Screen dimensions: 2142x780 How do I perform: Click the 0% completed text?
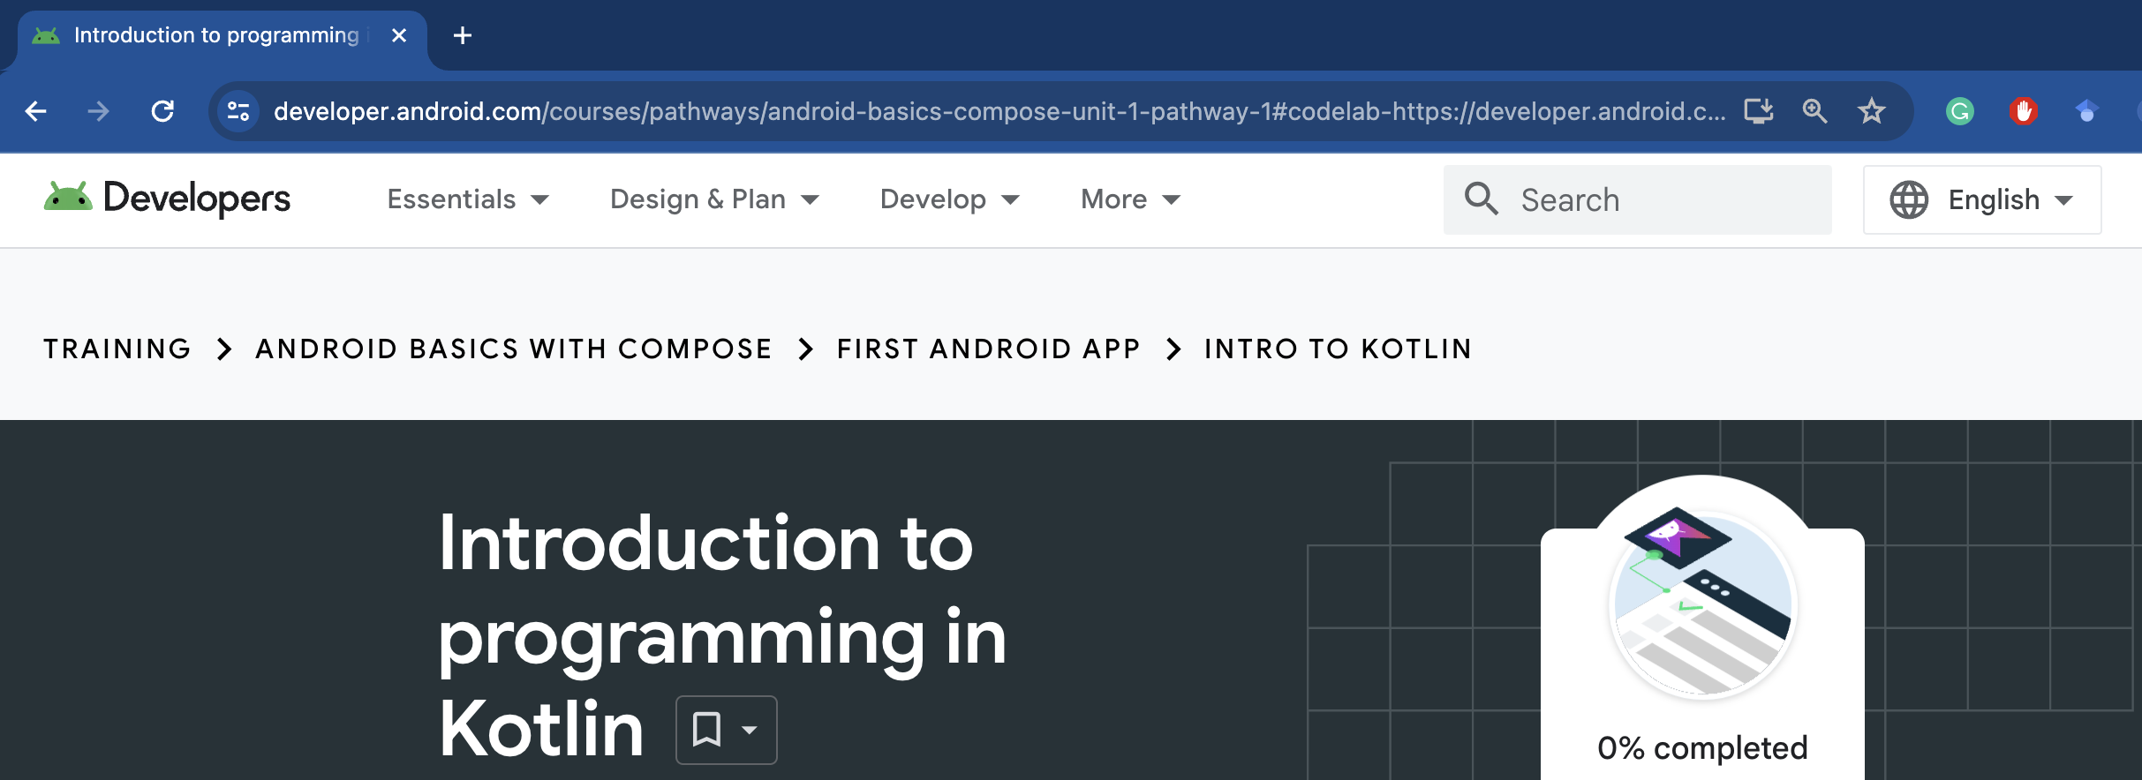tap(1702, 748)
